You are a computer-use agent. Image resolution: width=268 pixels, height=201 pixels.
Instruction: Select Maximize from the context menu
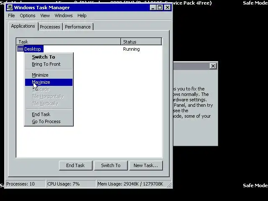[49, 82]
